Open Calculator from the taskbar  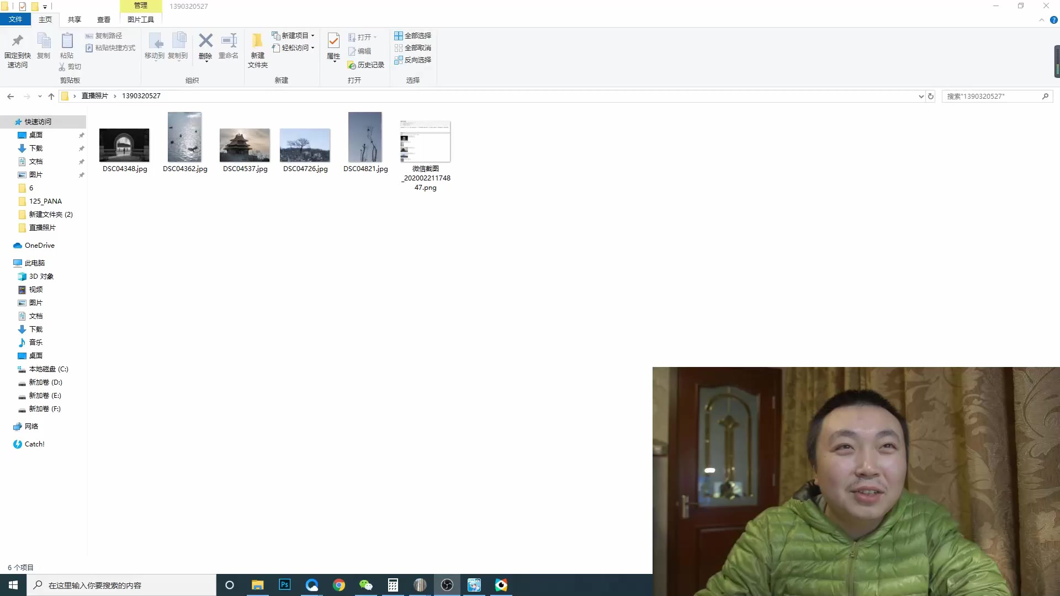point(393,585)
